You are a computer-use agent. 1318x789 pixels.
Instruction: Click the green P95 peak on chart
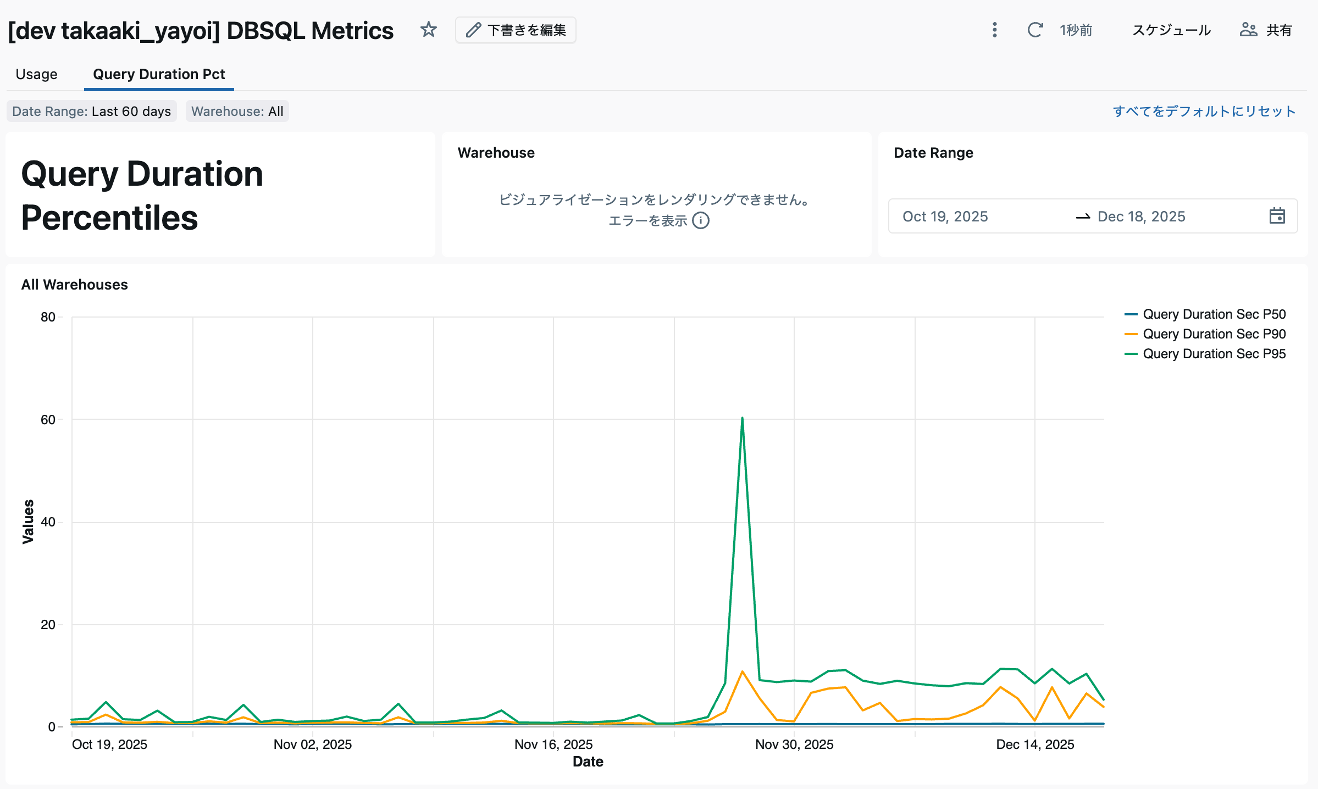click(742, 419)
